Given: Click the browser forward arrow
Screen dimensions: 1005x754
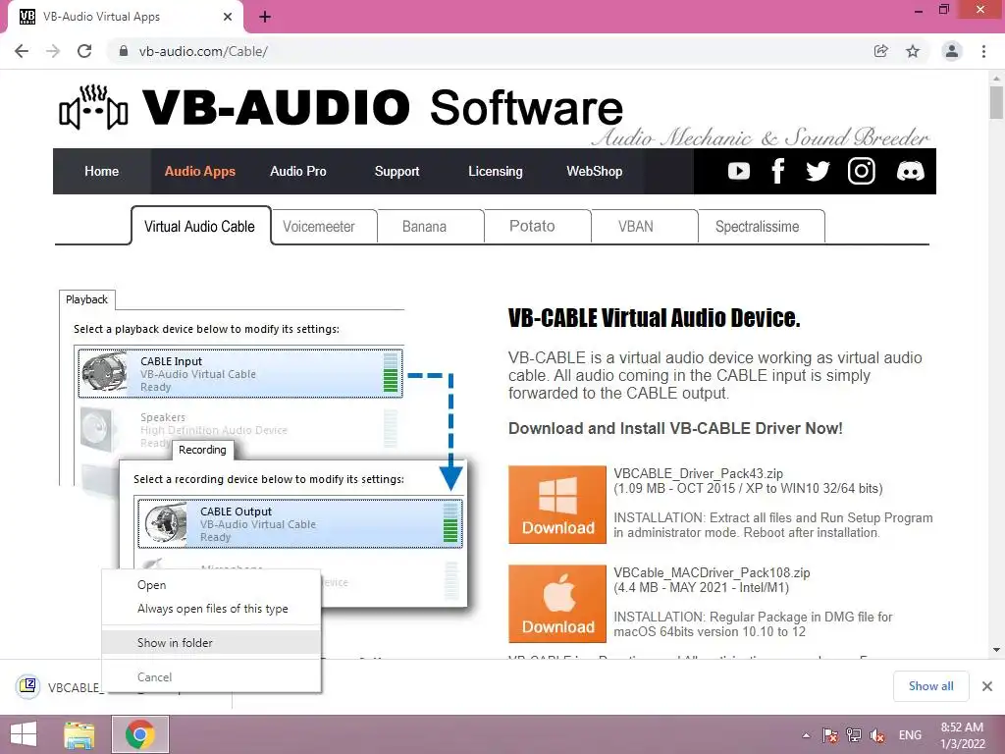Looking at the screenshot, I should tap(53, 51).
